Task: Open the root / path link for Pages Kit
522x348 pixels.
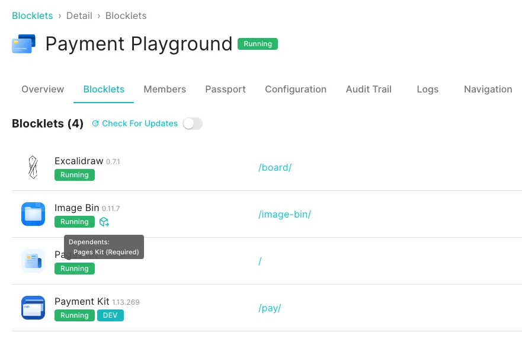Action: click(260, 261)
